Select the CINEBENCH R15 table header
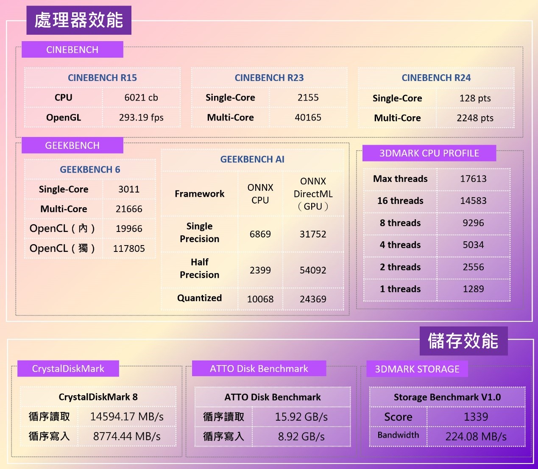This screenshot has height=469, width=538. (103, 78)
